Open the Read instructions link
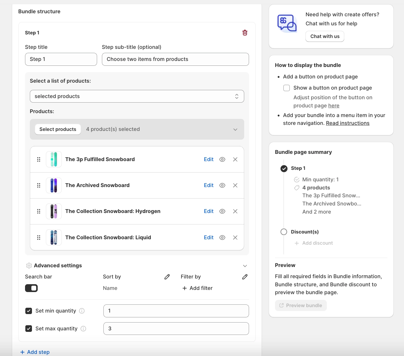 (348, 123)
